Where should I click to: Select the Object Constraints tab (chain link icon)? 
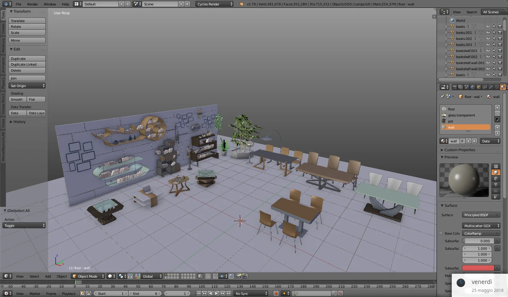pos(485,87)
